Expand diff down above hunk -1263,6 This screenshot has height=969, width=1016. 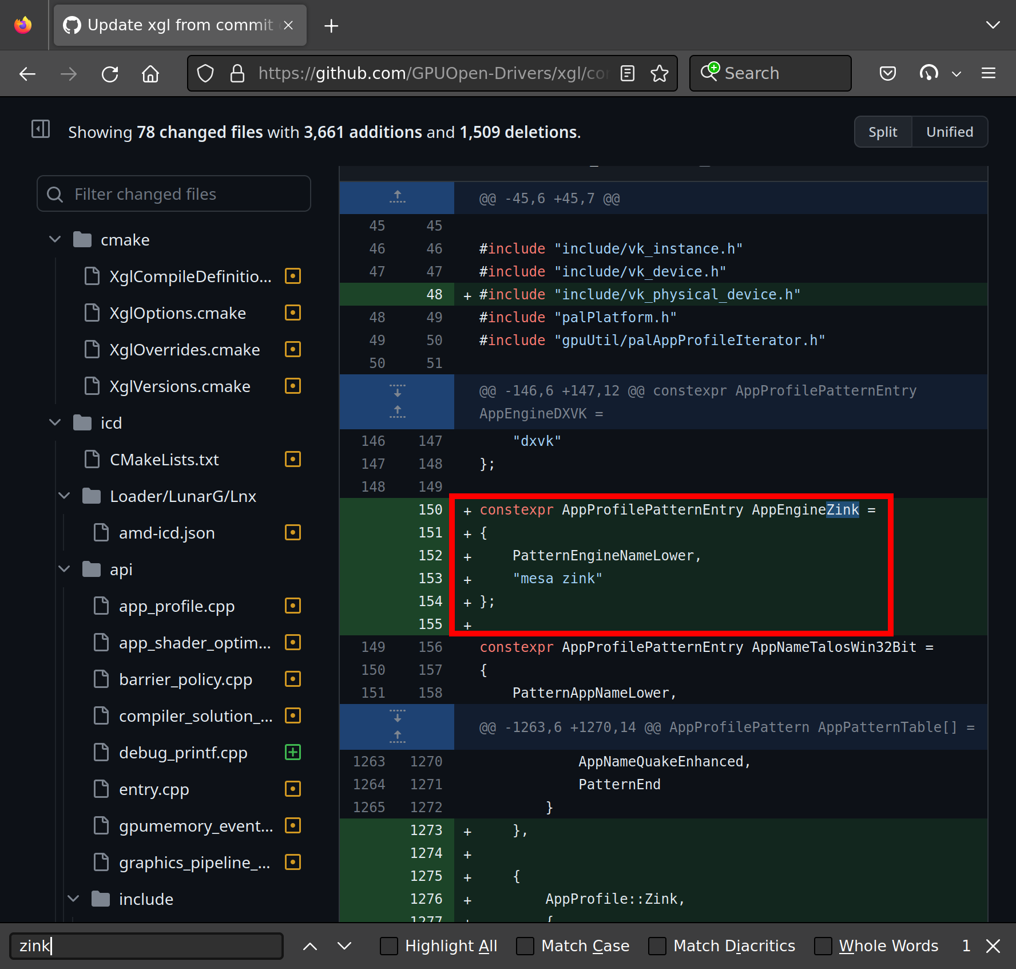pos(397,716)
